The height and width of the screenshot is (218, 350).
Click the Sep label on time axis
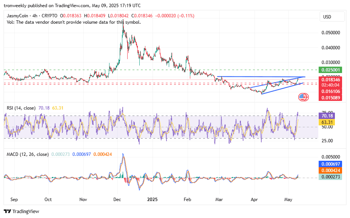click(x=14, y=200)
